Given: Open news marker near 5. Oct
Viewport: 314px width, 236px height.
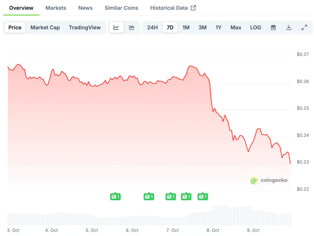Looking at the screenshot, I should pos(115,196).
